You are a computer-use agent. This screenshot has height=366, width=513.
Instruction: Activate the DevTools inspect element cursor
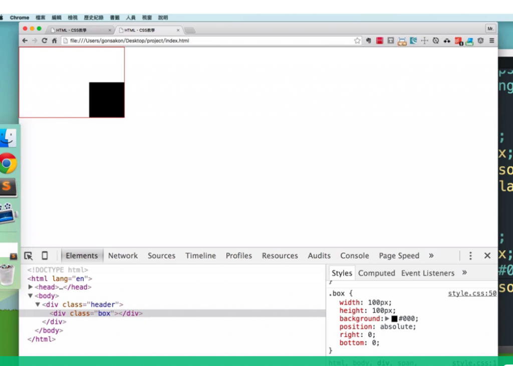click(x=29, y=256)
